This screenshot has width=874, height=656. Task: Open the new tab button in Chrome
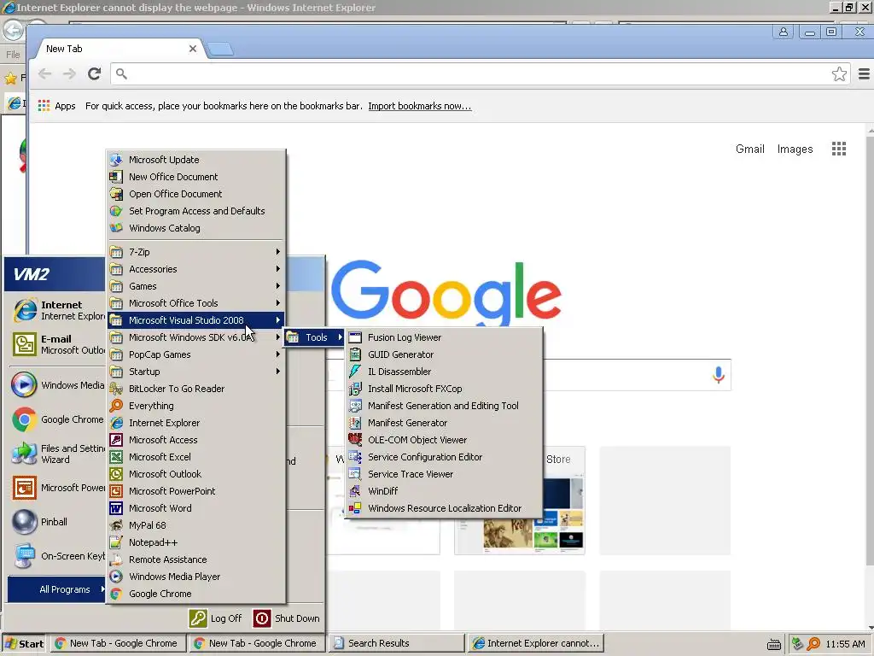(x=220, y=49)
